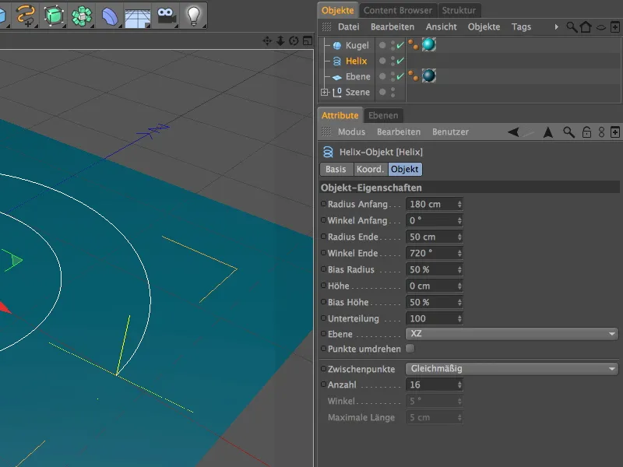Click the Ebene phong tag icon

tap(414, 75)
